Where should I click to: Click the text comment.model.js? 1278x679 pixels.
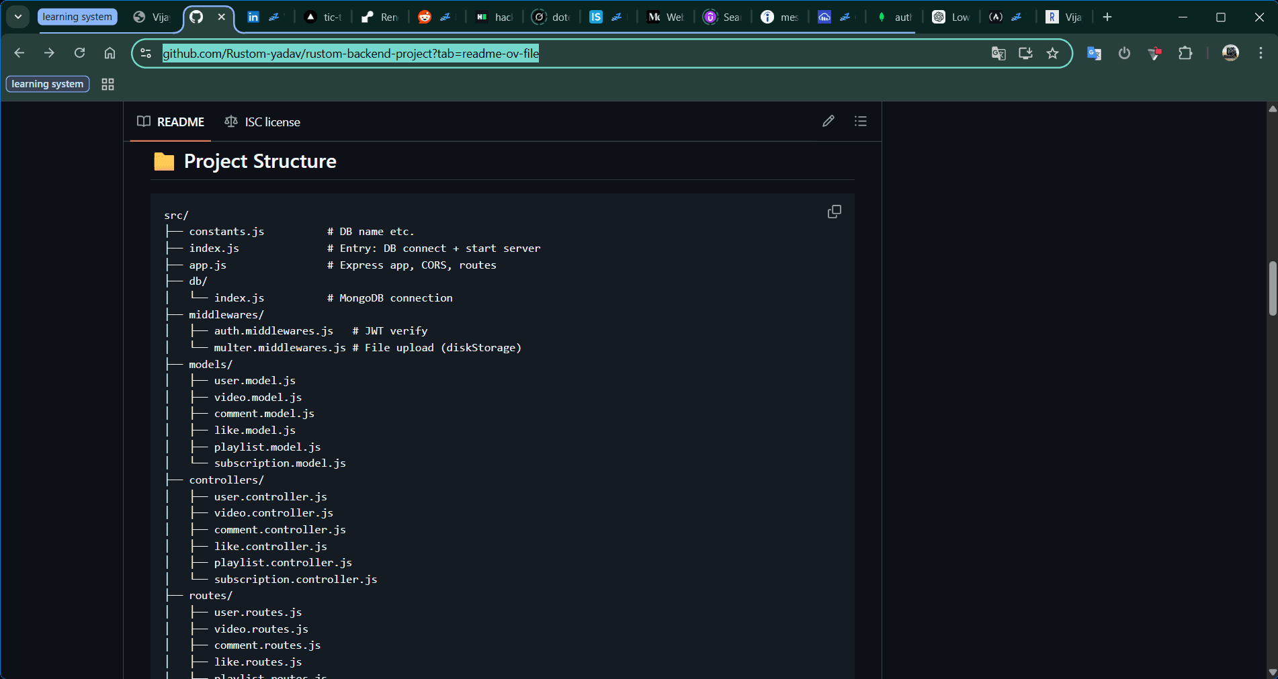pos(264,414)
